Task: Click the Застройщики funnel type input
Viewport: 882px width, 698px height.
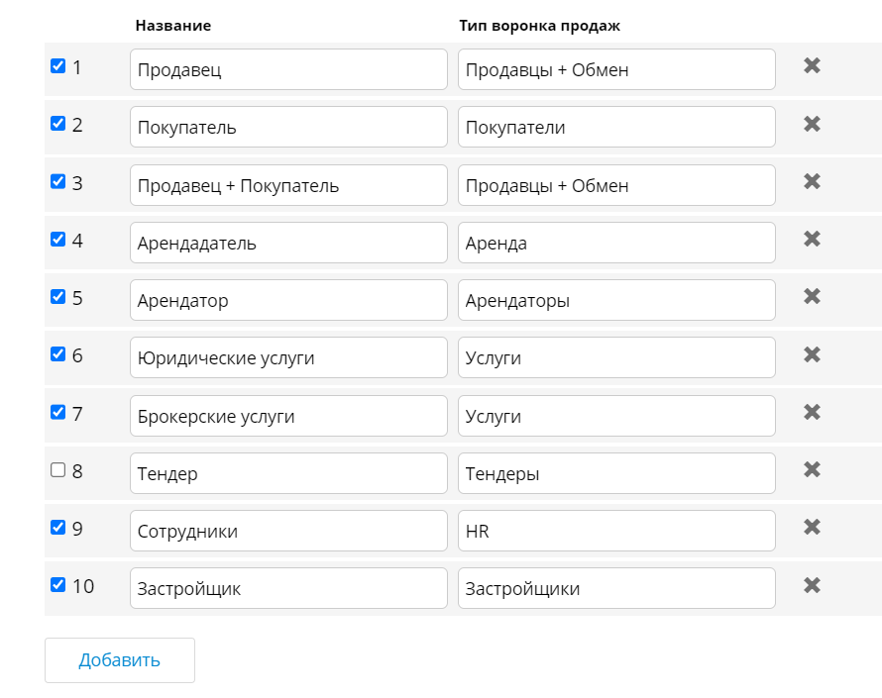Action: click(x=616, y=588)
